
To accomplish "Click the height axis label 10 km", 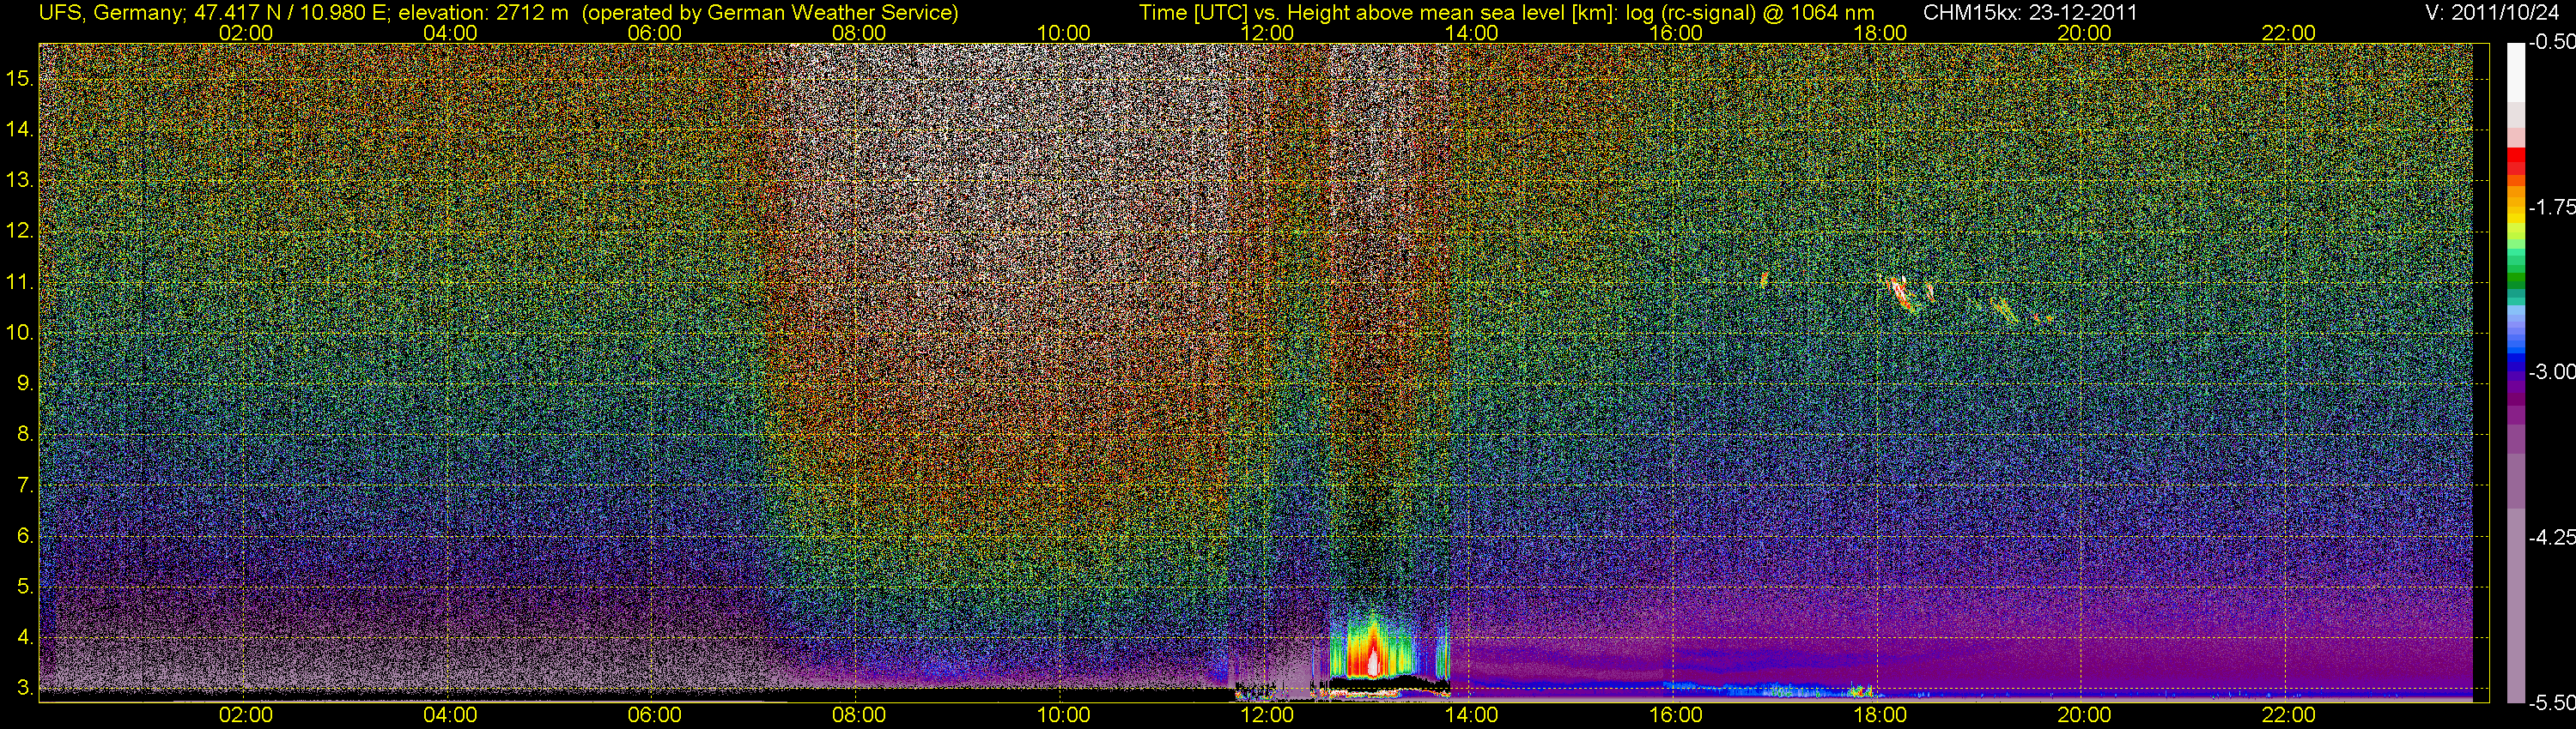I will (x=20, y=333).
